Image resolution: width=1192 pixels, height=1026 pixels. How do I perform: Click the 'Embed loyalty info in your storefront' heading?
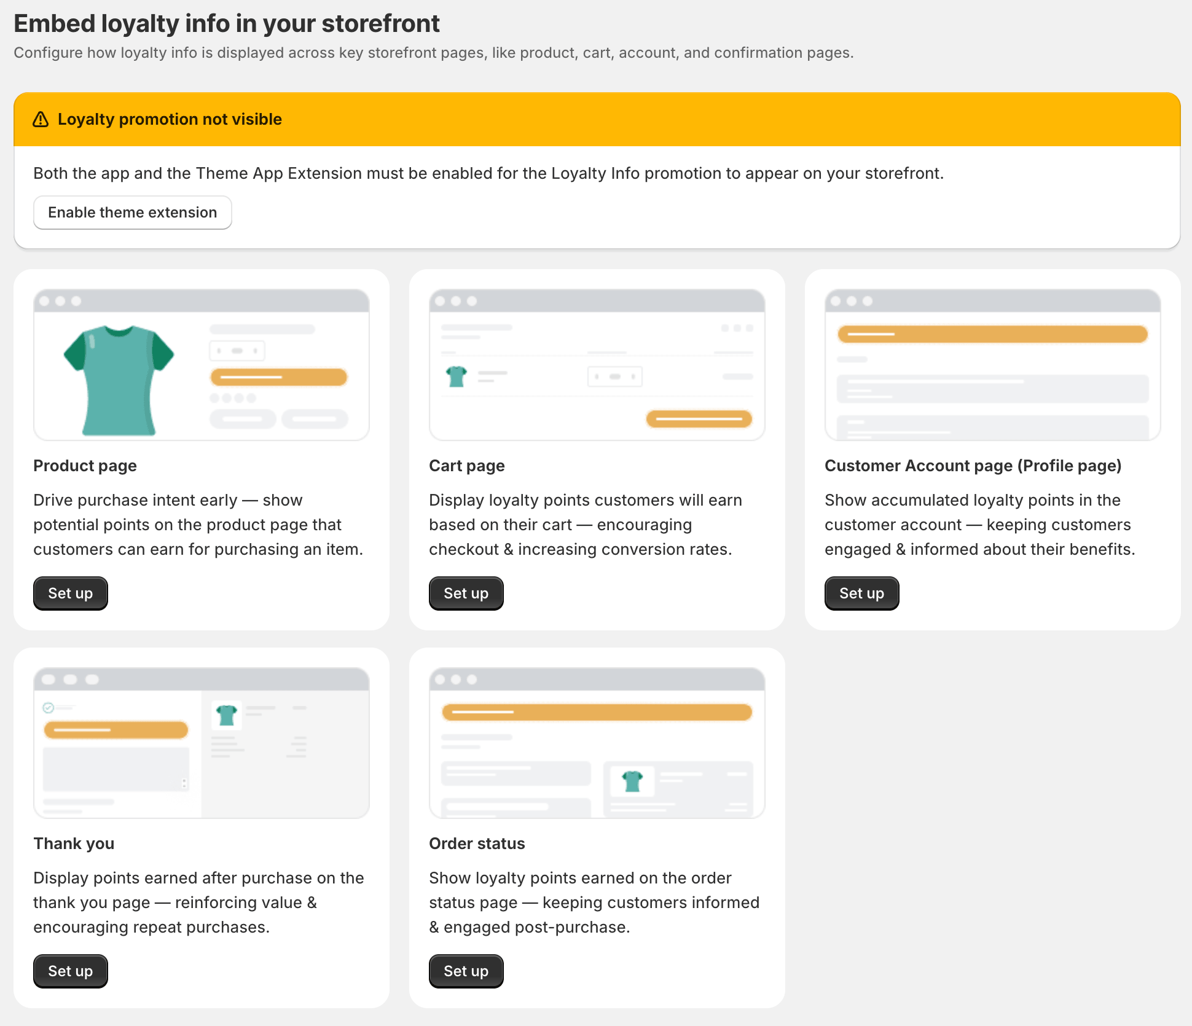[x=227, y=23]
